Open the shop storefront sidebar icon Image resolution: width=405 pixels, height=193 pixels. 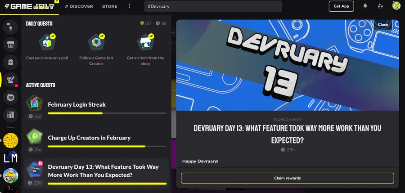pos(11,45)
